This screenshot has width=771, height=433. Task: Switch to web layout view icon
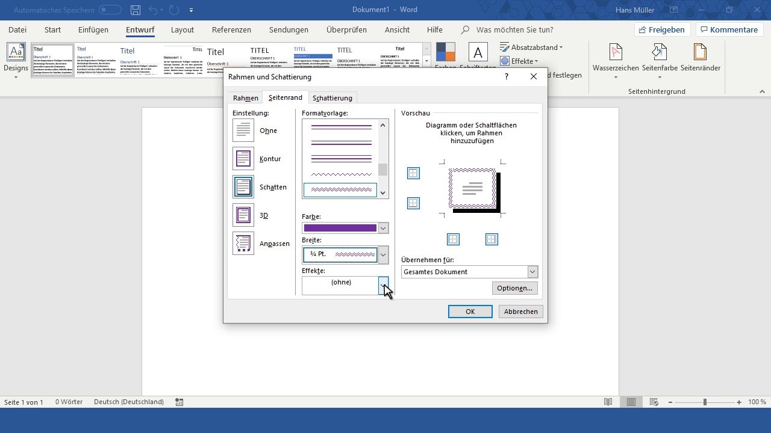654,402
